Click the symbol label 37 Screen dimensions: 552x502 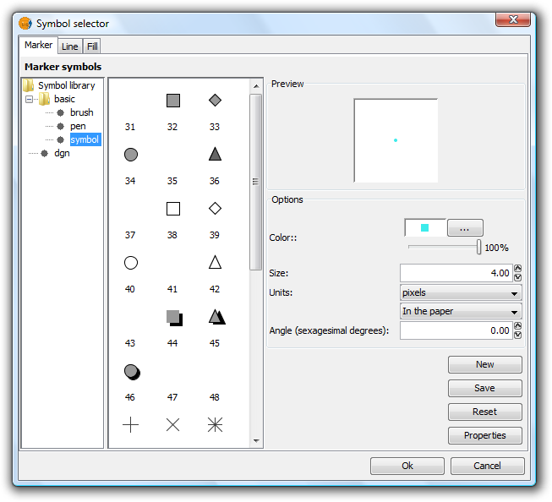click(130, 235)
